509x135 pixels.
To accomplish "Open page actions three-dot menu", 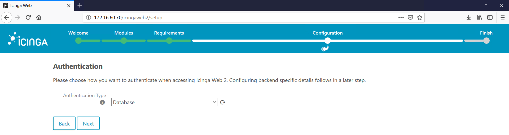I will [x=401, y=17].
